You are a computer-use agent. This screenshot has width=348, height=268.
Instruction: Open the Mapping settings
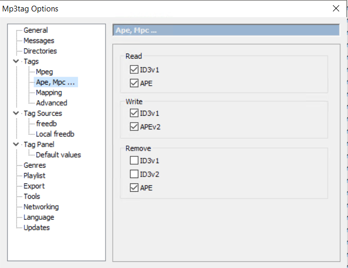pyautogui.click(x=49, y=92)
